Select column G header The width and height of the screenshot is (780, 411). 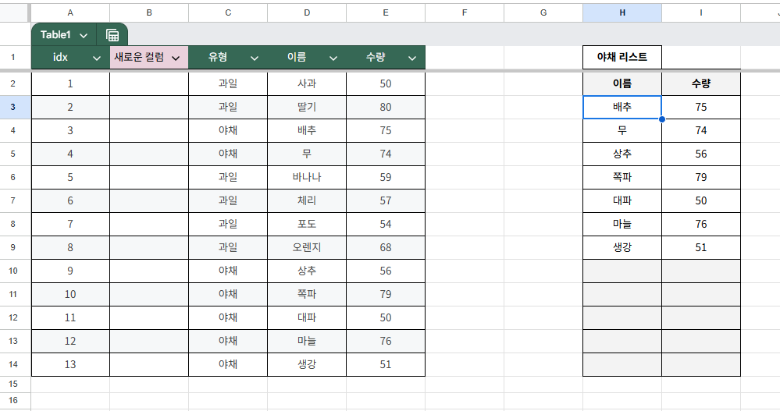point(543,13)
